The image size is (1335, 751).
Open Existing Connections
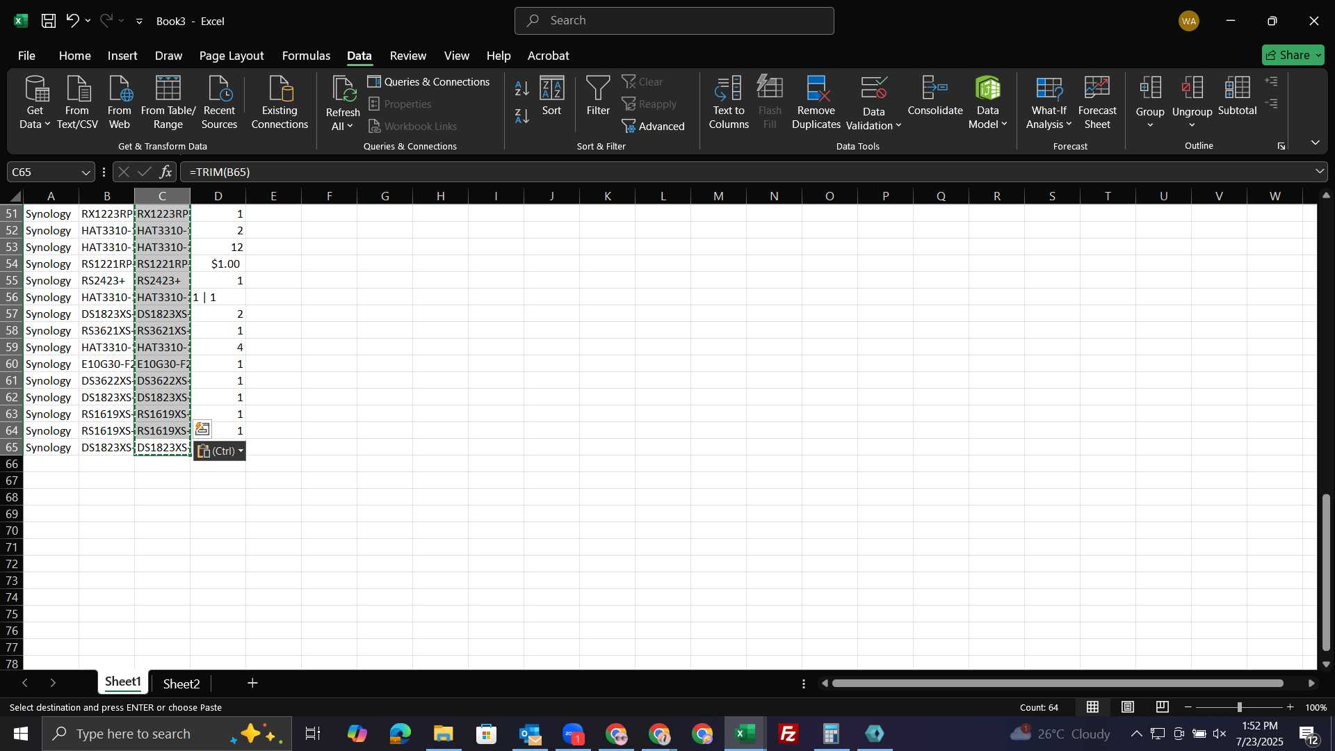(280, 103)
